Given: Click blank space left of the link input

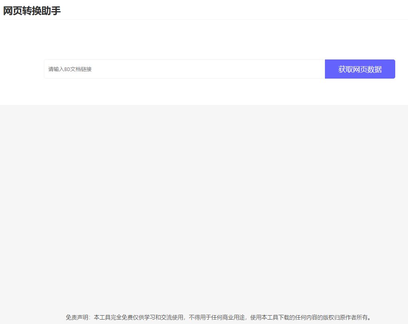Looking at the screenshot, I should [x=22, y=69].
